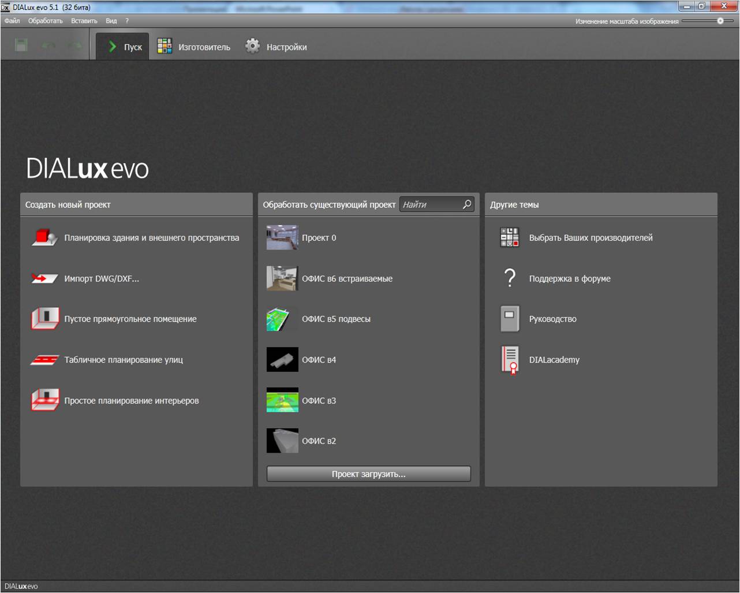Choose the Табличное планирование улиц icon
This screenshot has height=593, width=740.
[x=45, y=360]
